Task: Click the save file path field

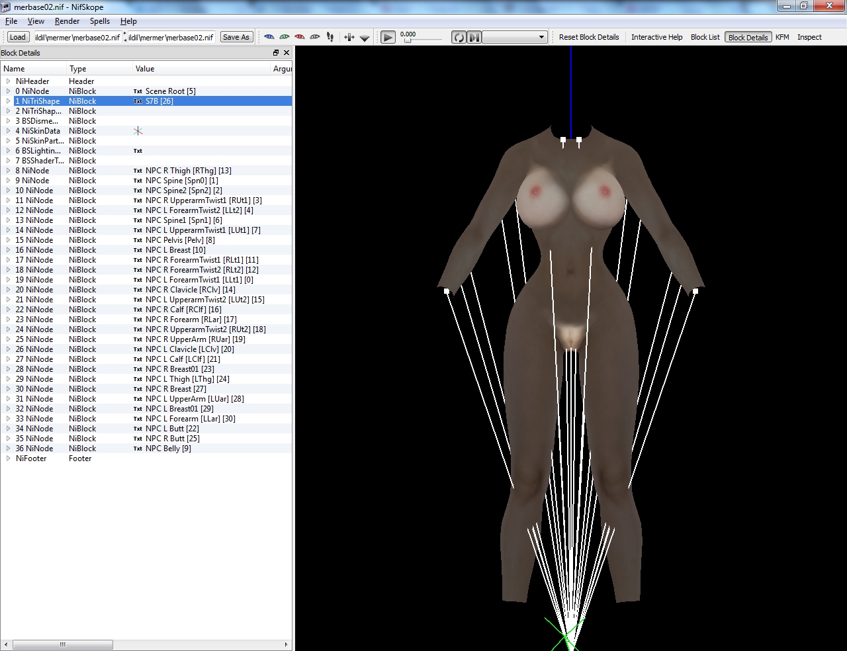Action: point(171,38)
